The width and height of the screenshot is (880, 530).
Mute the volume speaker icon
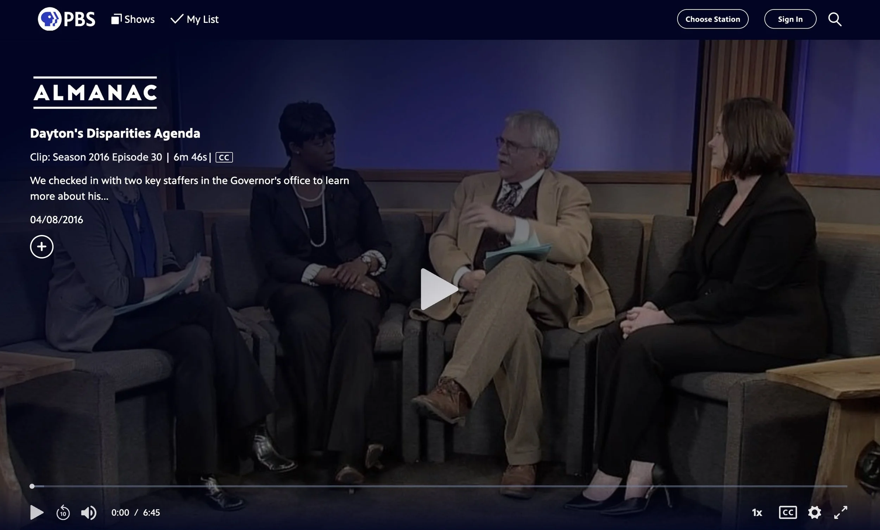click(88, 512)
